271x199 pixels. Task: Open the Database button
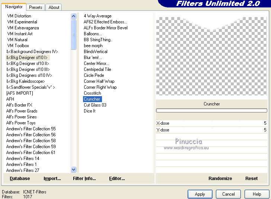click(20, 179)
